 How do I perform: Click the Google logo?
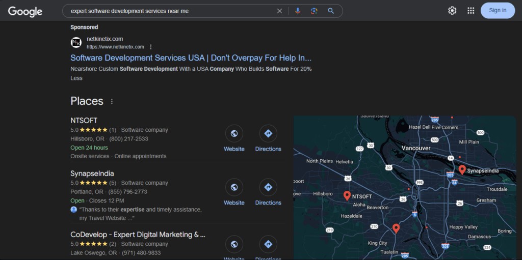(25, 11)
